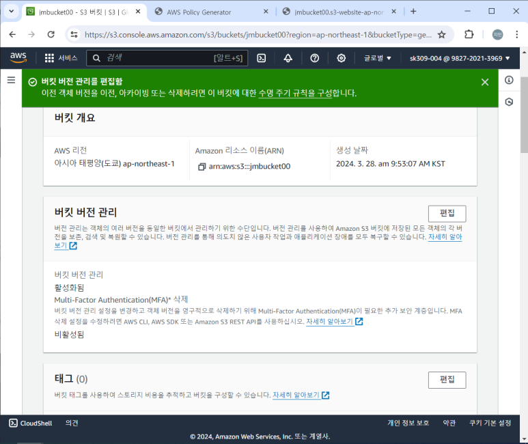Viewport: 528px width, 444px height.
Task: Open notifications bell icon
Action: tap(288, 58)
